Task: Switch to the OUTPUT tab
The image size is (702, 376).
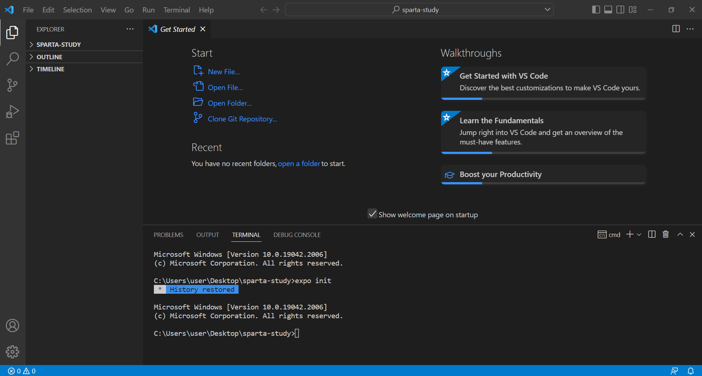Action: [x=208, y=235]
